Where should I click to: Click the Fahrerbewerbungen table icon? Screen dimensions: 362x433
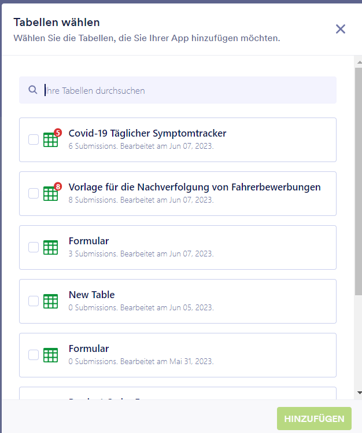click(x=51, y=193)
